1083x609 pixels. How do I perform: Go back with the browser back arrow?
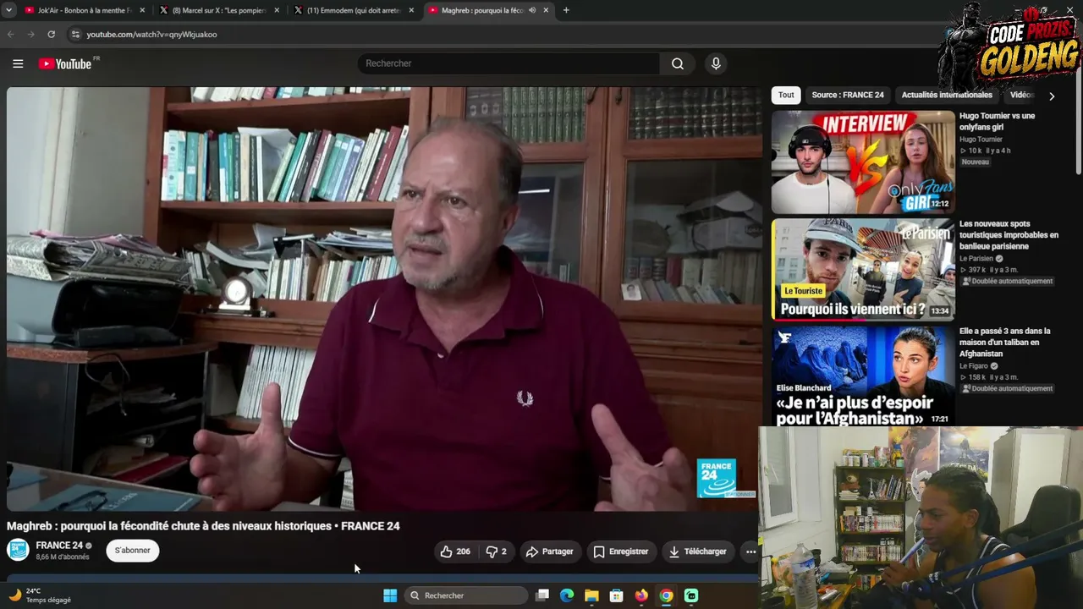[11, 35]
